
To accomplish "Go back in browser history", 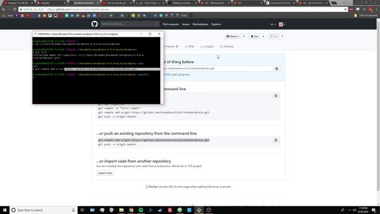I will [x=4, y=10].
